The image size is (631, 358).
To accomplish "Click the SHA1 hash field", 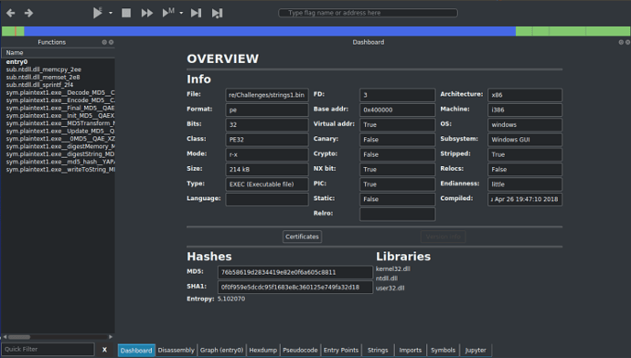I will coord(295,288).
